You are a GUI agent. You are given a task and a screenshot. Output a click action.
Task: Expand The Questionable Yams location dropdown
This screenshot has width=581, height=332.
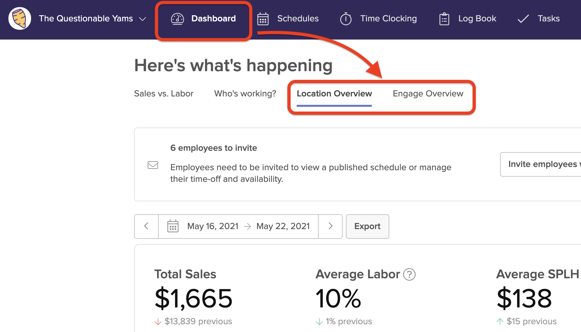click(142, 19)
